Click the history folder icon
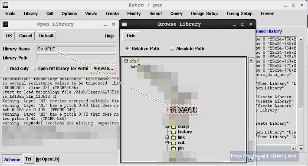The width and height of the screenshot is (308, 166). 174,132
